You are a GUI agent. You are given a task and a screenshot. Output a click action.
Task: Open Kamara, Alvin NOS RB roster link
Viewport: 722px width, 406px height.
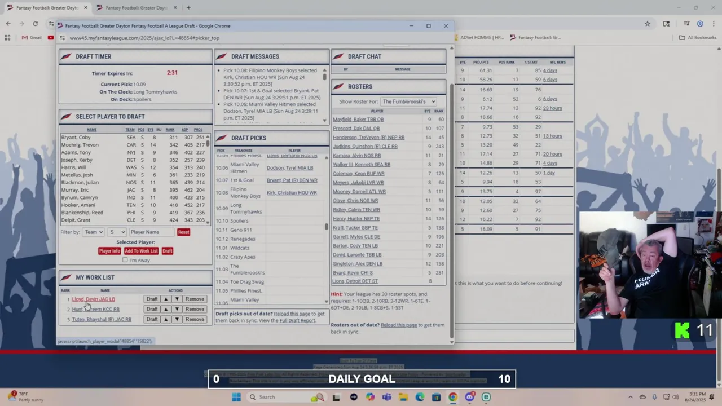(356, 156)
